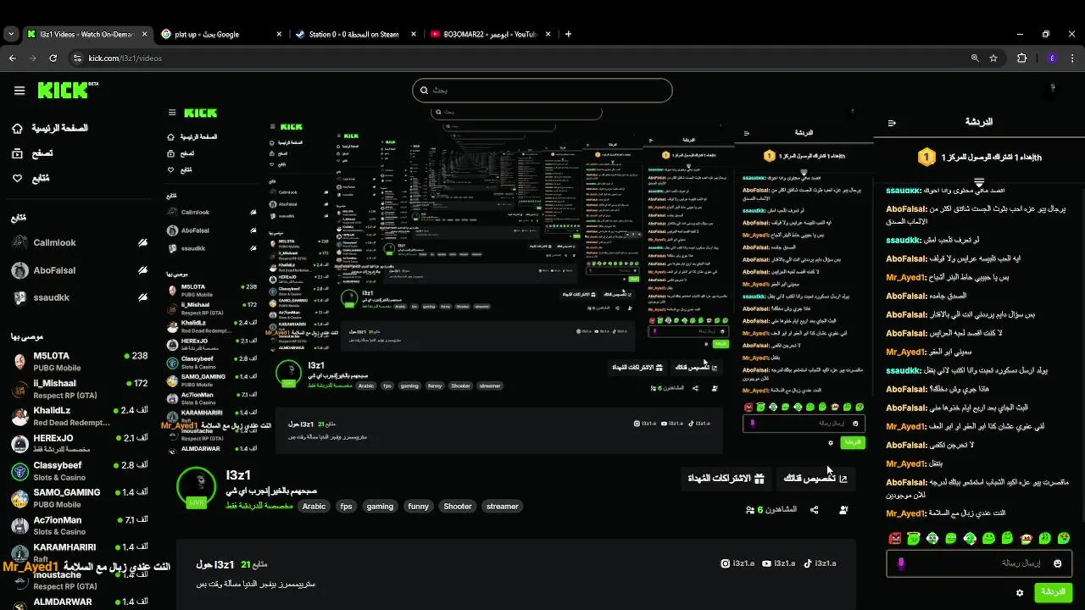Select the funny tag chip

418,507
